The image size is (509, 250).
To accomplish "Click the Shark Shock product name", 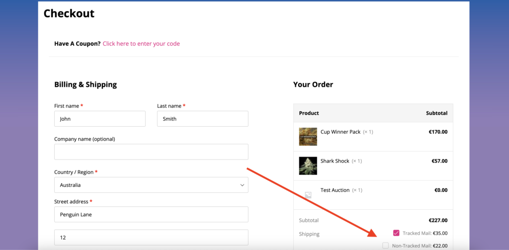I will [x=335, y=161].
